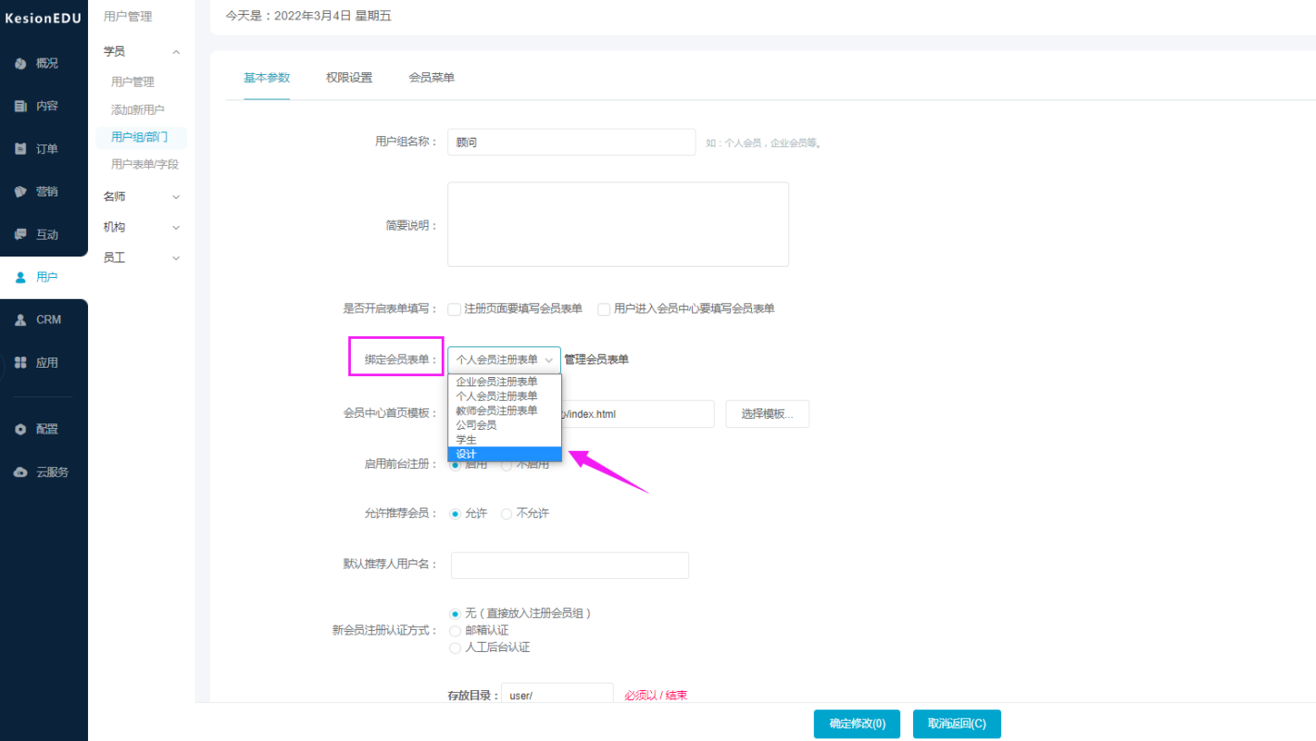This screenshot has height=741, width=1316.
Task: Select 不允许 radio for 允许推荐会员
Action: point(507,513)
